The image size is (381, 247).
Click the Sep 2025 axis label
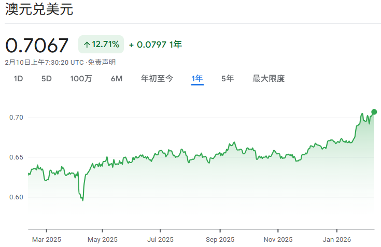point(220,239)
